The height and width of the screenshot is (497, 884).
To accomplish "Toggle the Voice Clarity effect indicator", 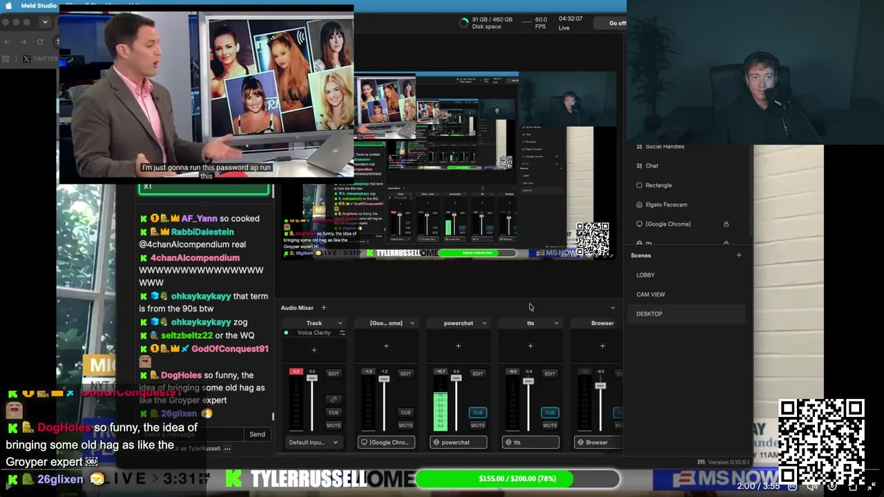I will (287, 333).
